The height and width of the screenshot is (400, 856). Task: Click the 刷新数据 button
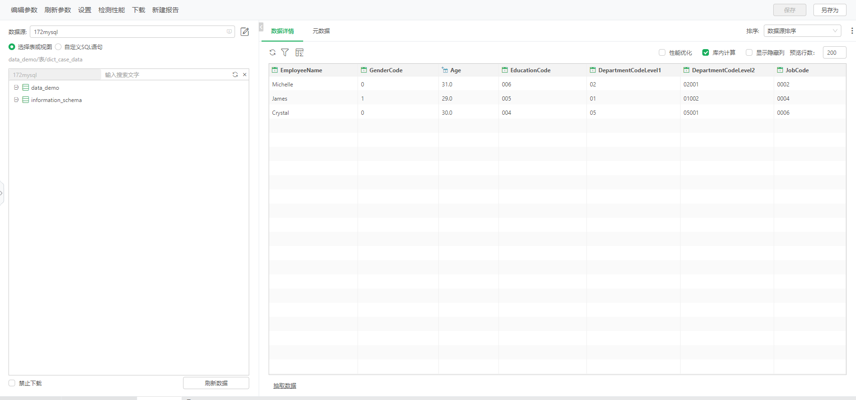pyautogui.click(x=216, y=383)
